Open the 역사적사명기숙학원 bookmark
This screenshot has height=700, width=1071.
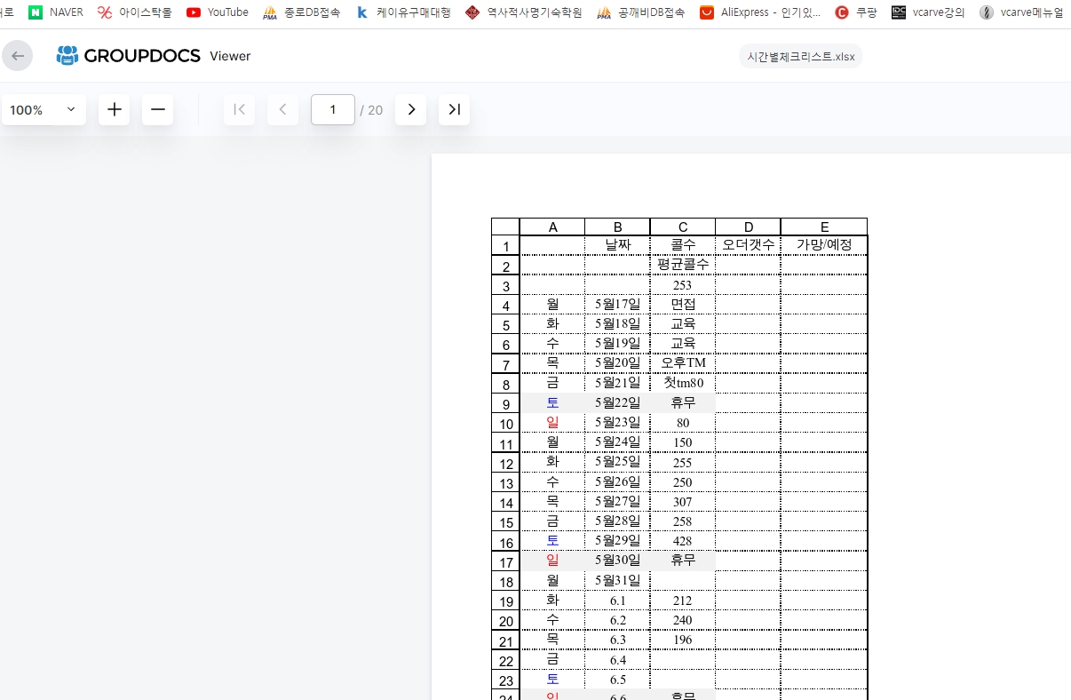click(x=524, y=12)
